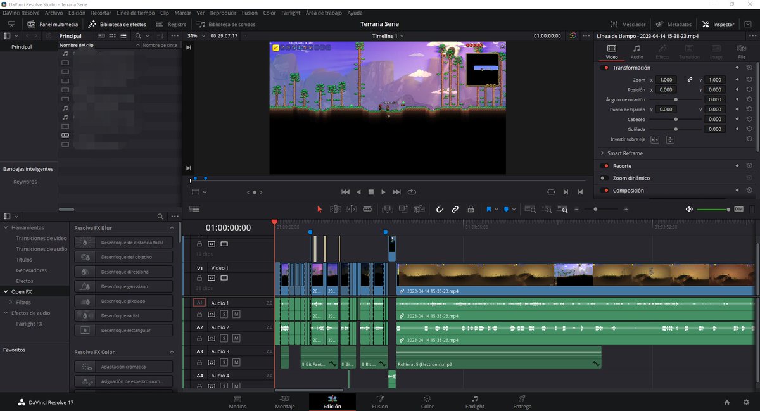Toggle the DIM audio button
Screen dimensions: 760x411
738,209
